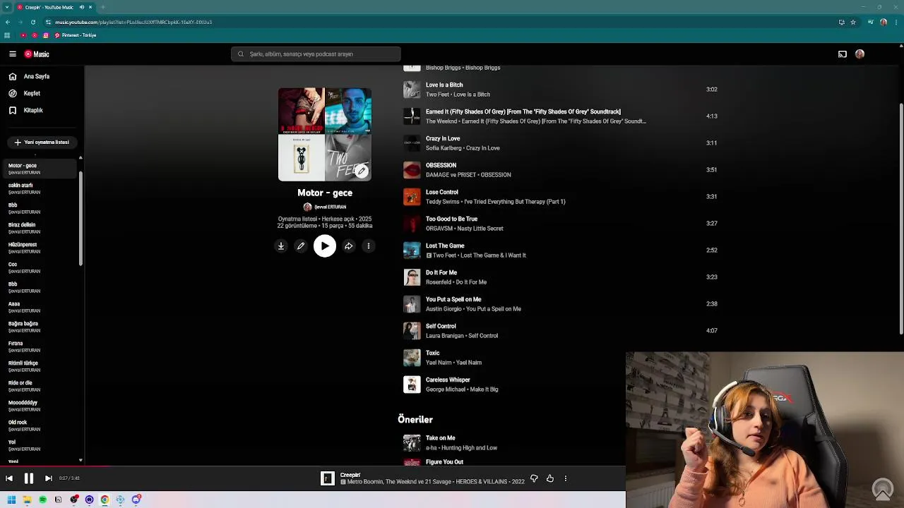
Task: Select sakin atarlı playlist in sidebar
Action: [x=41, y=188]
